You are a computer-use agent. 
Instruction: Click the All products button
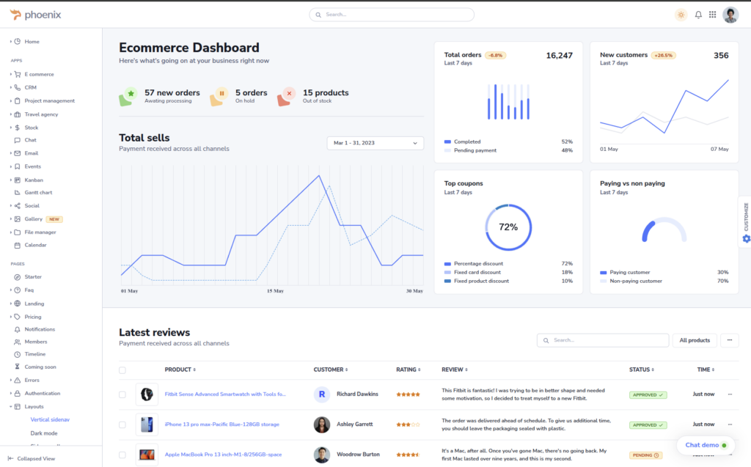coord(694,340)
